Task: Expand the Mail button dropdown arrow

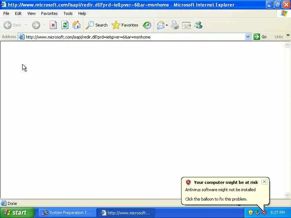Action: [x=167, y=25]
